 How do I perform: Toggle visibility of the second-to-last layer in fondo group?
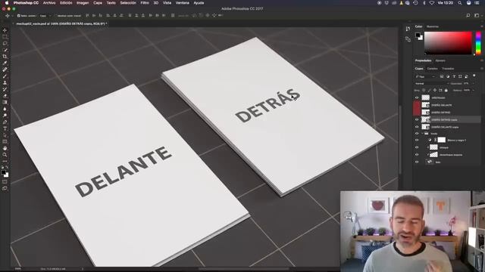pyautogui.click(x=417, y=154)
